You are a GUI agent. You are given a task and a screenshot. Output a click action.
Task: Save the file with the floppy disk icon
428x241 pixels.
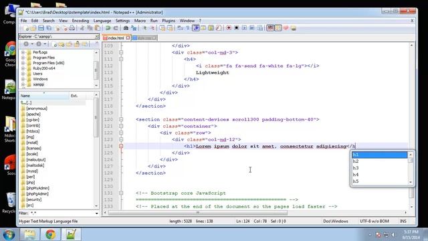tap(41, 28)
